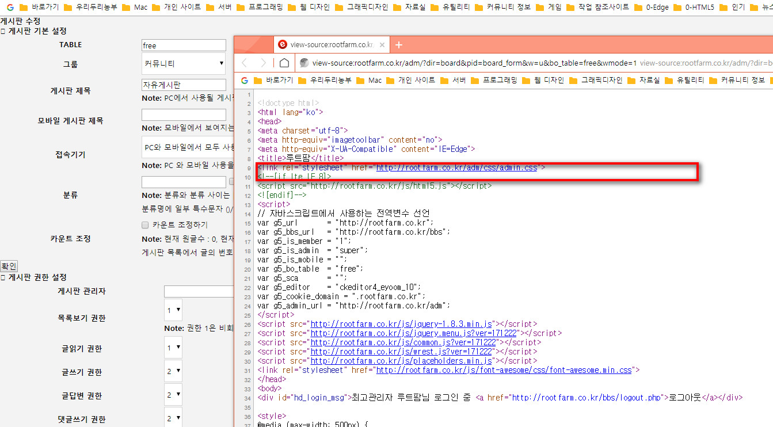Open 그래픽디자인 bookmarks in the view-source window
Screen dimensions: 773x427
[x=596, y=80]
